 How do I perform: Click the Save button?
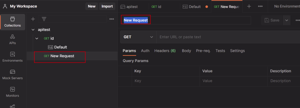272,20
